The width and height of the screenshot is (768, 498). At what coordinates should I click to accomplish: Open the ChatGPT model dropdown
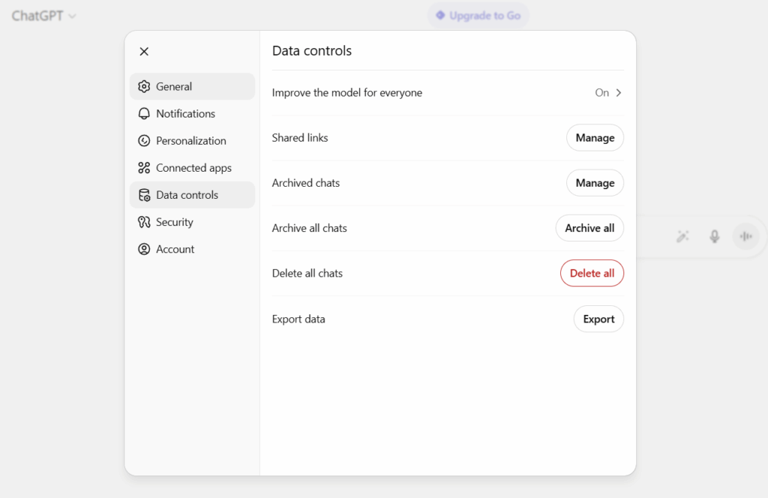[44, 16]
